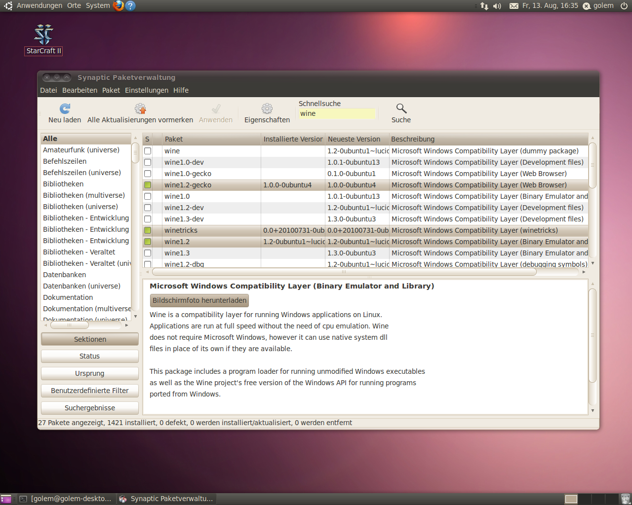Viewport: 632px width, 505px height.
Task: Select the wine1.2 package row
Action: tap(365, 242)
